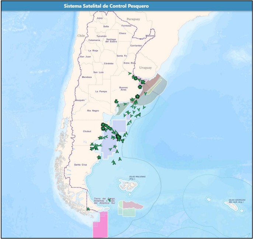
Task: Select the 'Chaco' province label
Action: point(122,33)
